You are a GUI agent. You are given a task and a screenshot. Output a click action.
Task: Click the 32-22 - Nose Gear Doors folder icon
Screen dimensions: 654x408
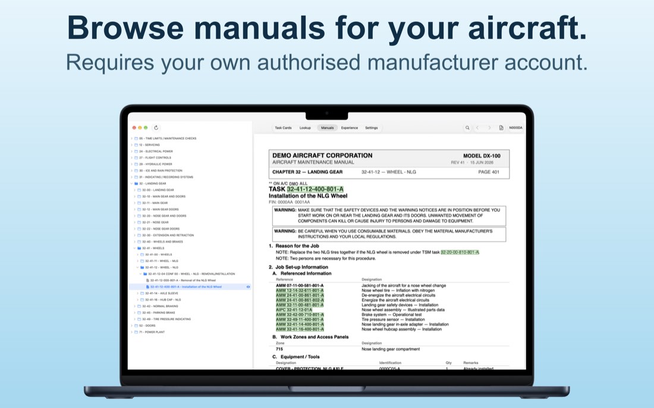[x=139, y=229]
